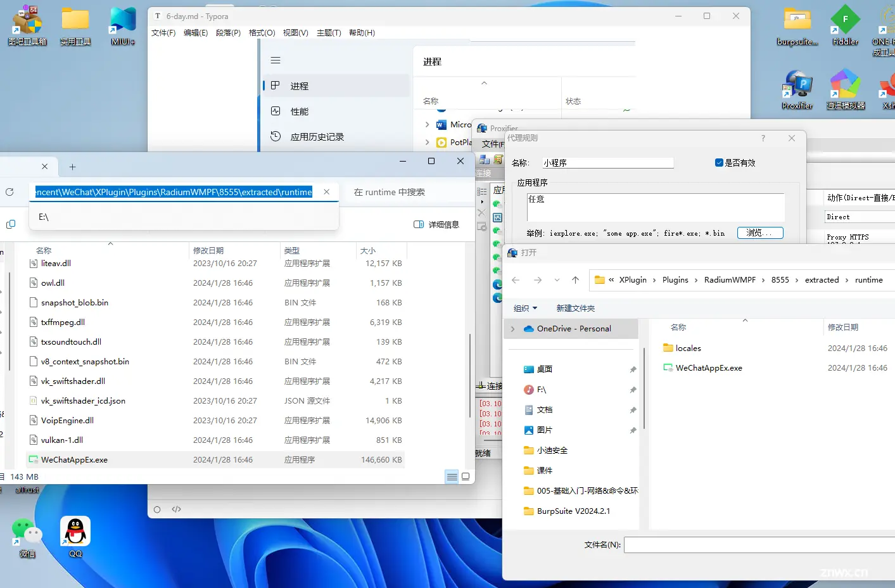This screenshot has width=895, height=588.
Task: Go up one folder in 打开 dialog
Action: 575,280
